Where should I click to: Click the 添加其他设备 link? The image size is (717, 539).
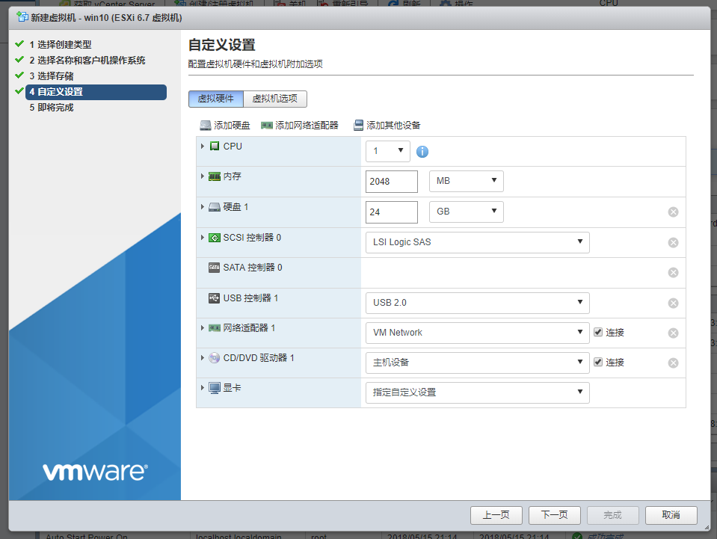[x=387, y=126]
